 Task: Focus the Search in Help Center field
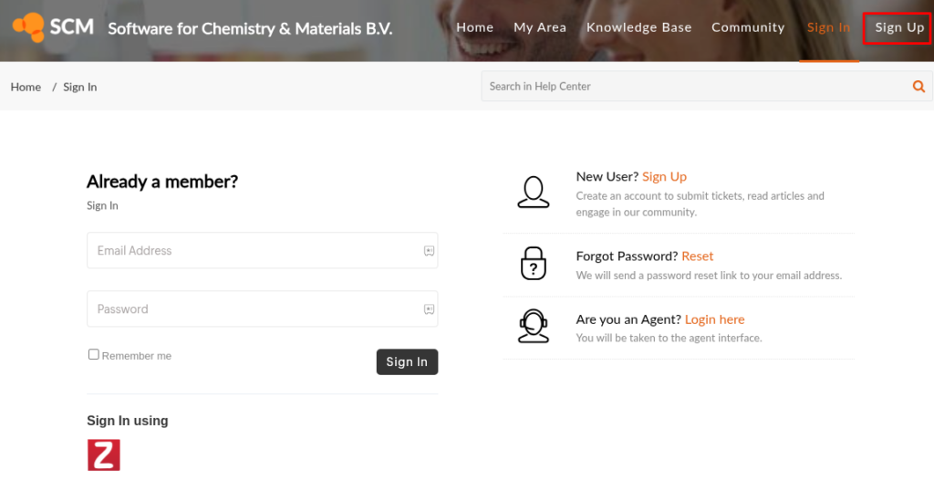[x=694, y=87]
